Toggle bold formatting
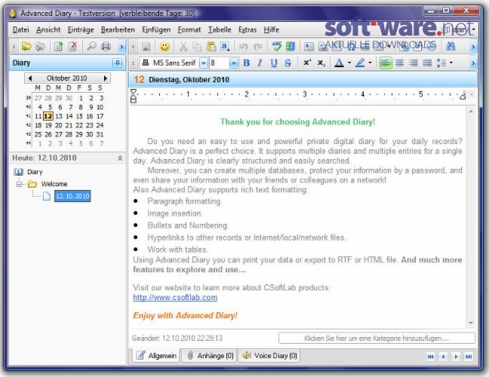 click(246, 63)
